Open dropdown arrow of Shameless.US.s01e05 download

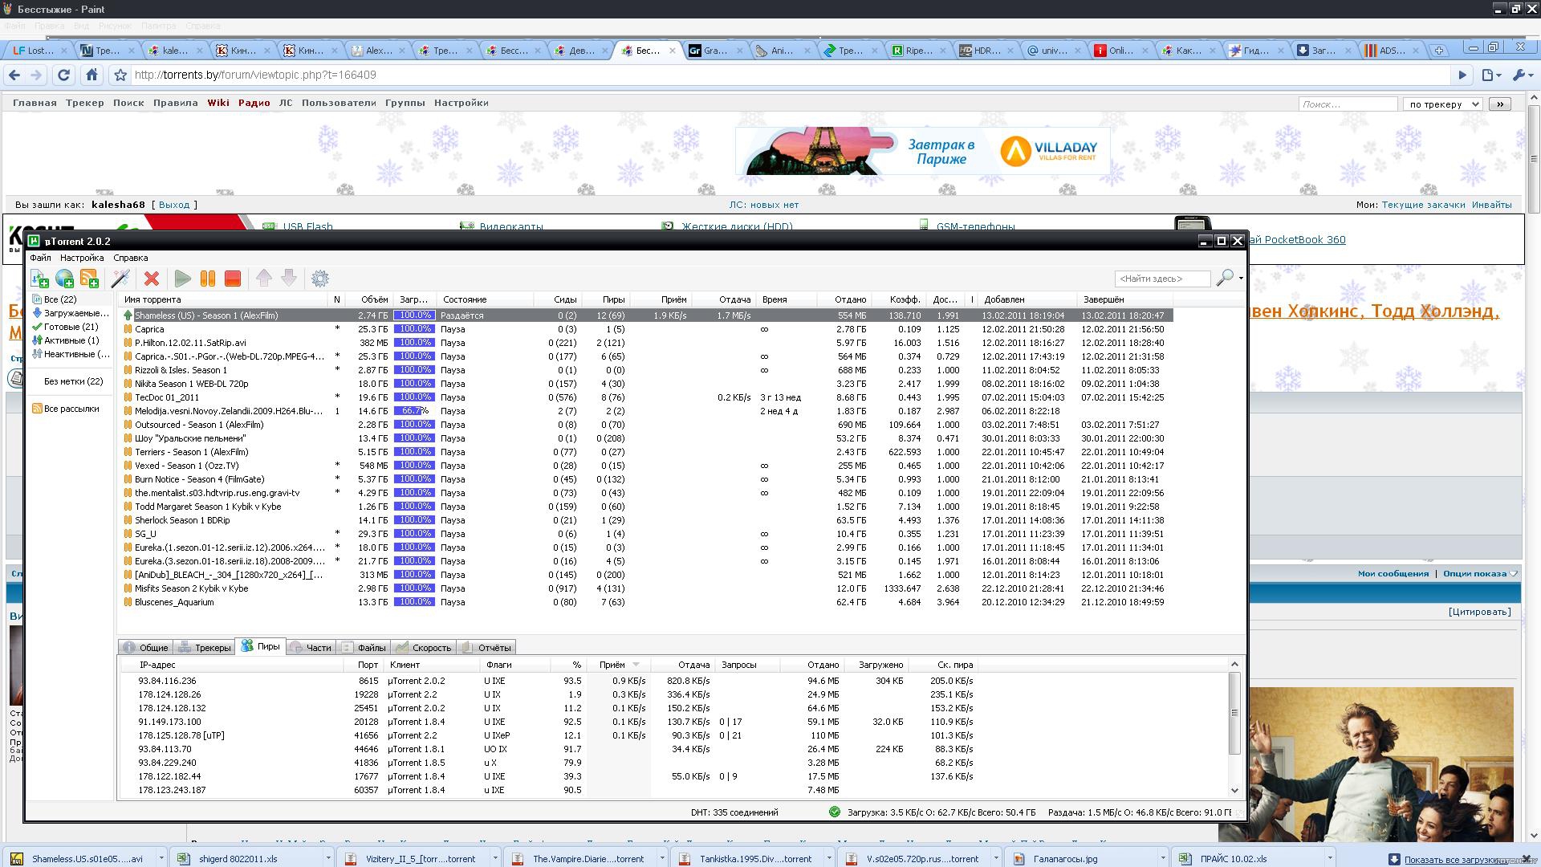tap(161, 858)
